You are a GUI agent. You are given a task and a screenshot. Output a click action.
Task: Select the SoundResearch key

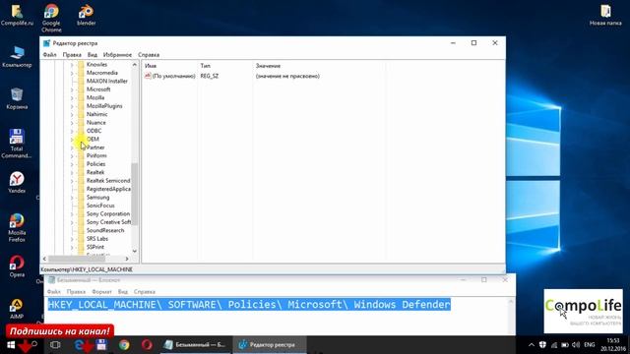coord(105,230)
